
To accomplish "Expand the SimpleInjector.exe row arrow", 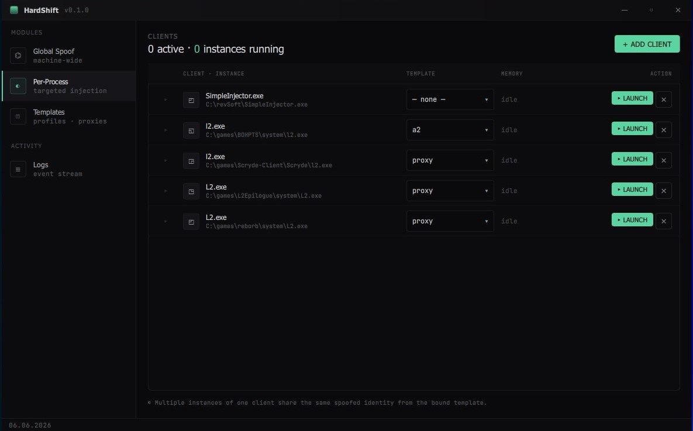I will (166, 100).
